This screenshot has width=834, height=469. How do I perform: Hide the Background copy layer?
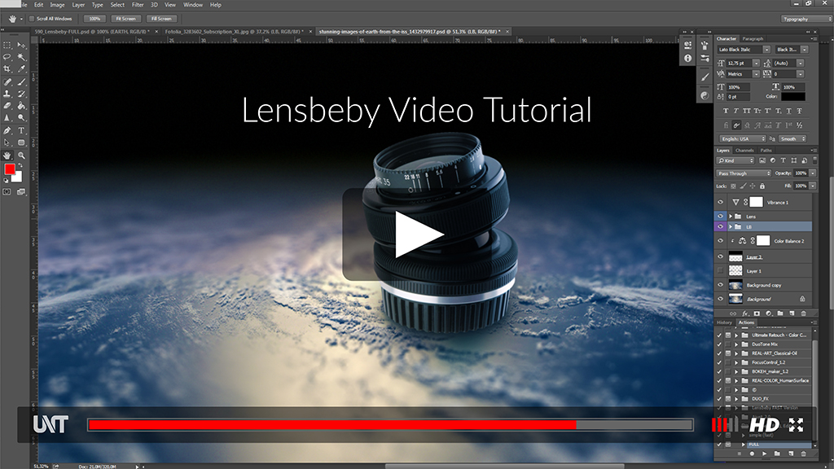721,285
